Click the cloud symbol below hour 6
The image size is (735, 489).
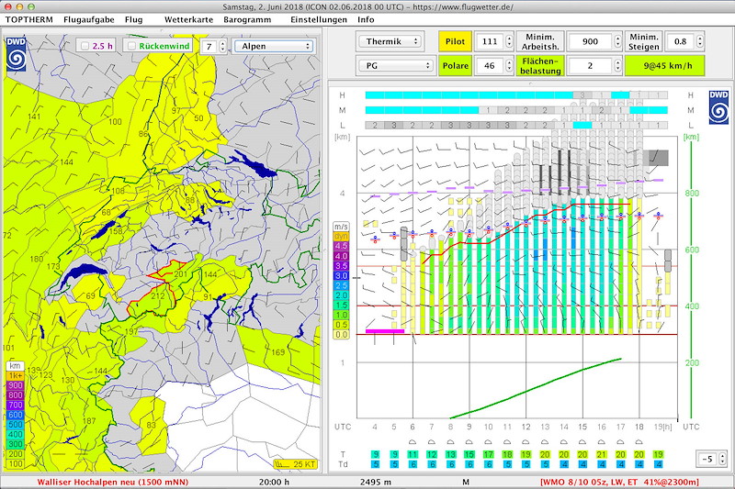point(413,442)
